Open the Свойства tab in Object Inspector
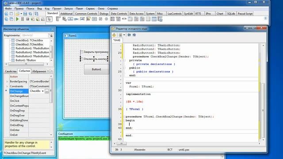The width and height of the screenshot is (283, 159). (11, 72)
